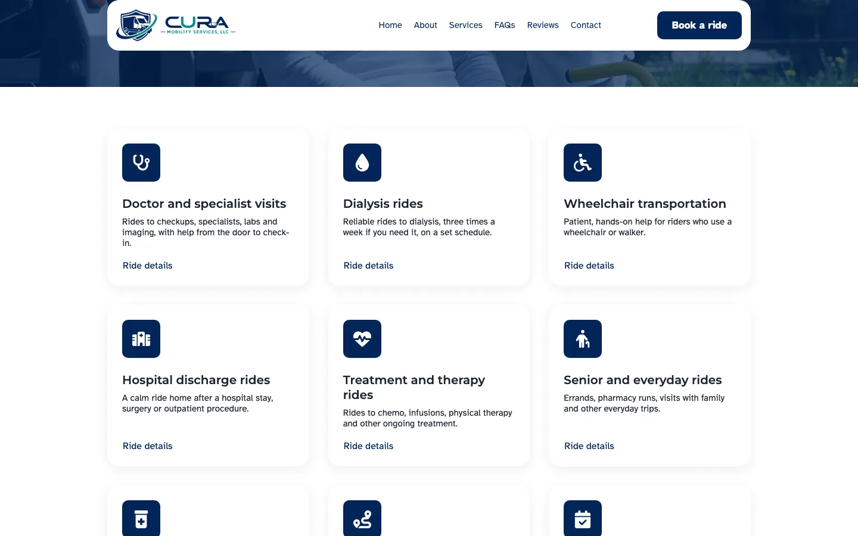Click the route path icon

click(362, 518)
